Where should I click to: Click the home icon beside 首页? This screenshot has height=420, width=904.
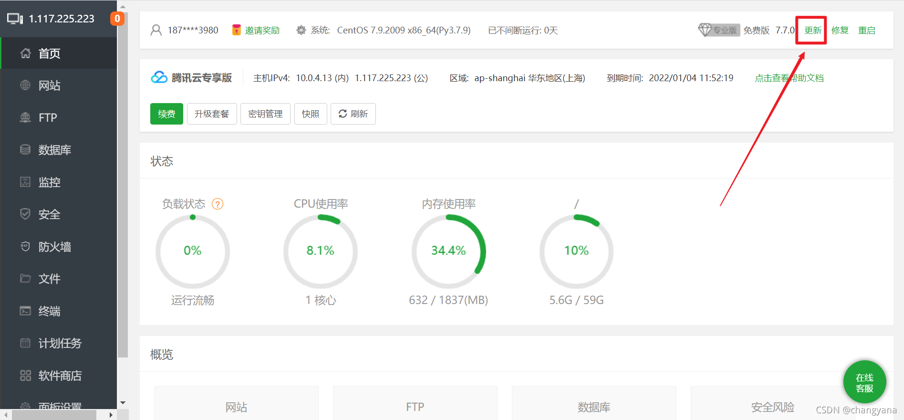click(x=26, y=53)
